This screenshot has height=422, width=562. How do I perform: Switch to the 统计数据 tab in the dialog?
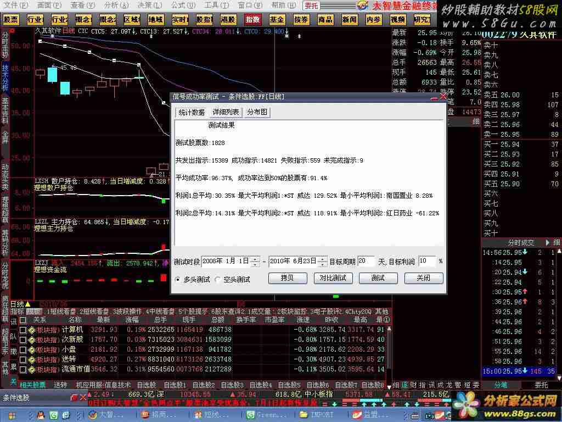click(x=192, y=112)
